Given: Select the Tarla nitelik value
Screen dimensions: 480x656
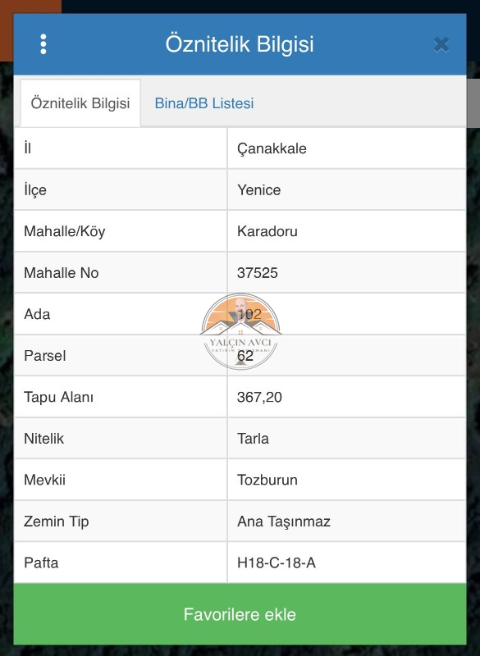Looking at the screenshot, I should (253, 439).
